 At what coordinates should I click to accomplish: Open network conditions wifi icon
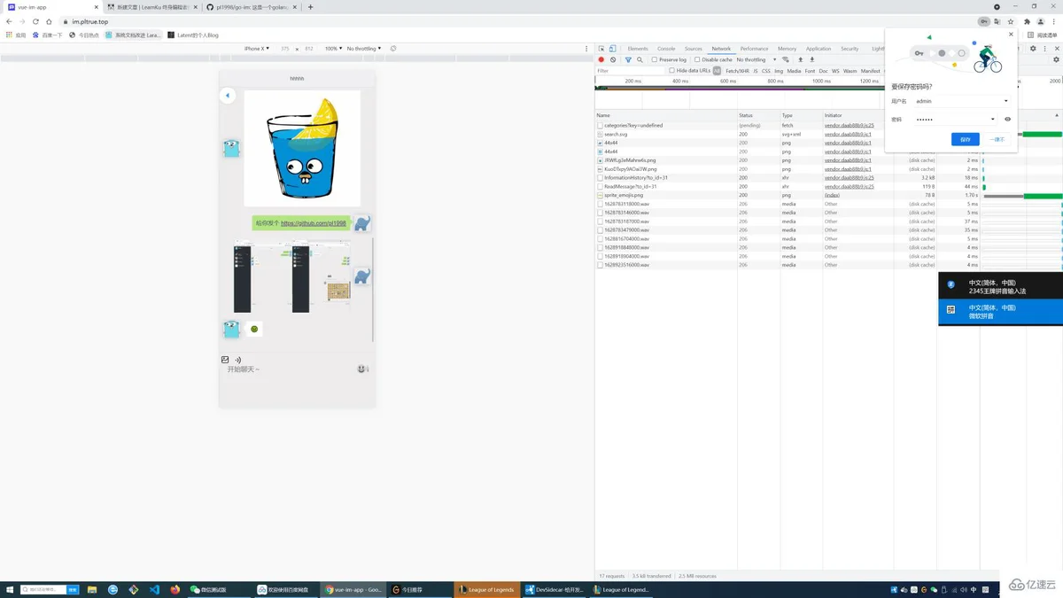click(786, 59)
